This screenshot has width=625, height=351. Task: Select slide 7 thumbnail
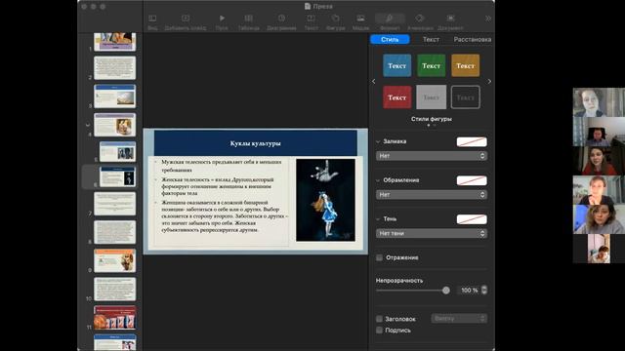(115, 204)
